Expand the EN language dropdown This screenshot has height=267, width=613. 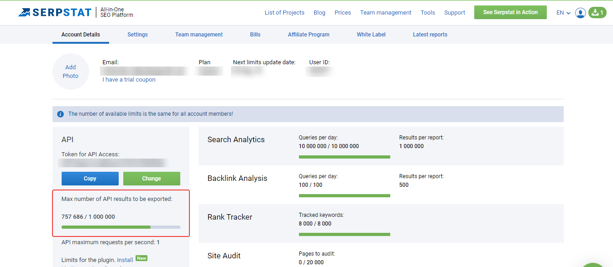coord(563,13)
